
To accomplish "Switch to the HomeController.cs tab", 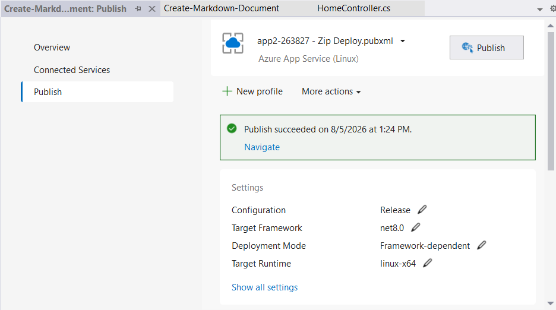I will [353, 8].
